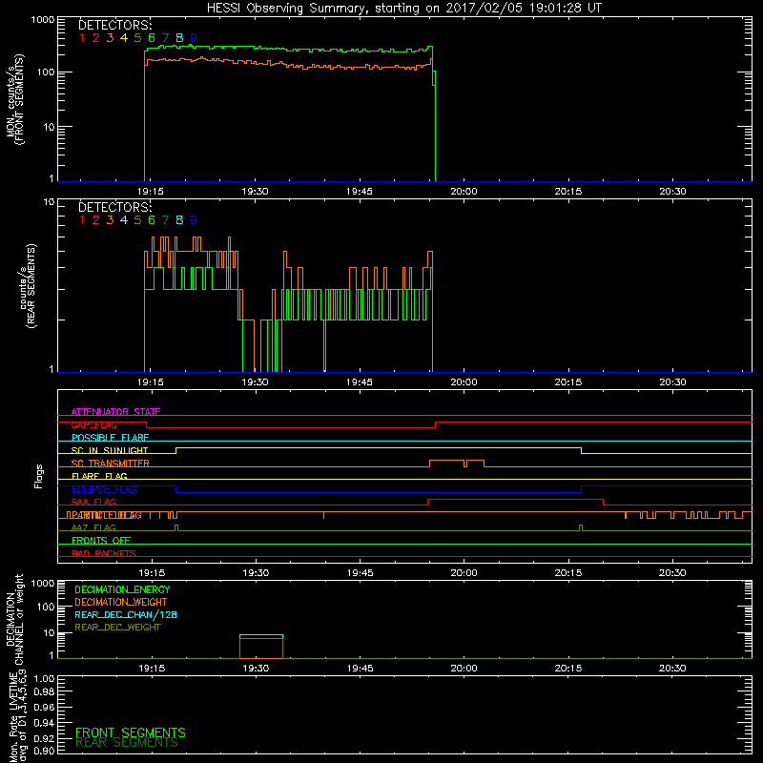Click the POSSIBLE_FLARE flag label

click(110, 438)
